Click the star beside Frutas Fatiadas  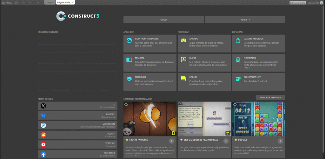click(x=127, y=140)
